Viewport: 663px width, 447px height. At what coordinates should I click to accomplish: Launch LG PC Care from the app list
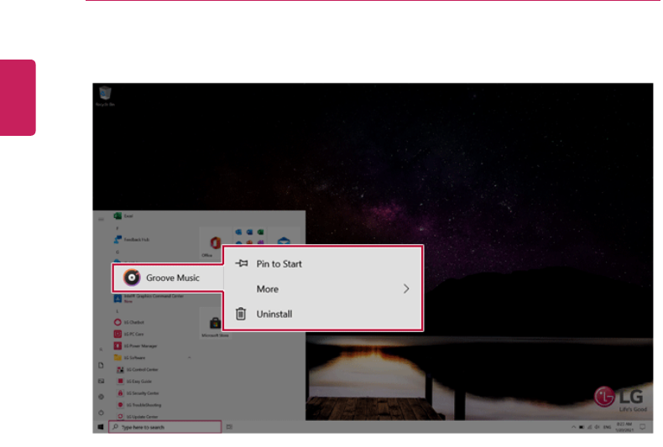(128, 334)
